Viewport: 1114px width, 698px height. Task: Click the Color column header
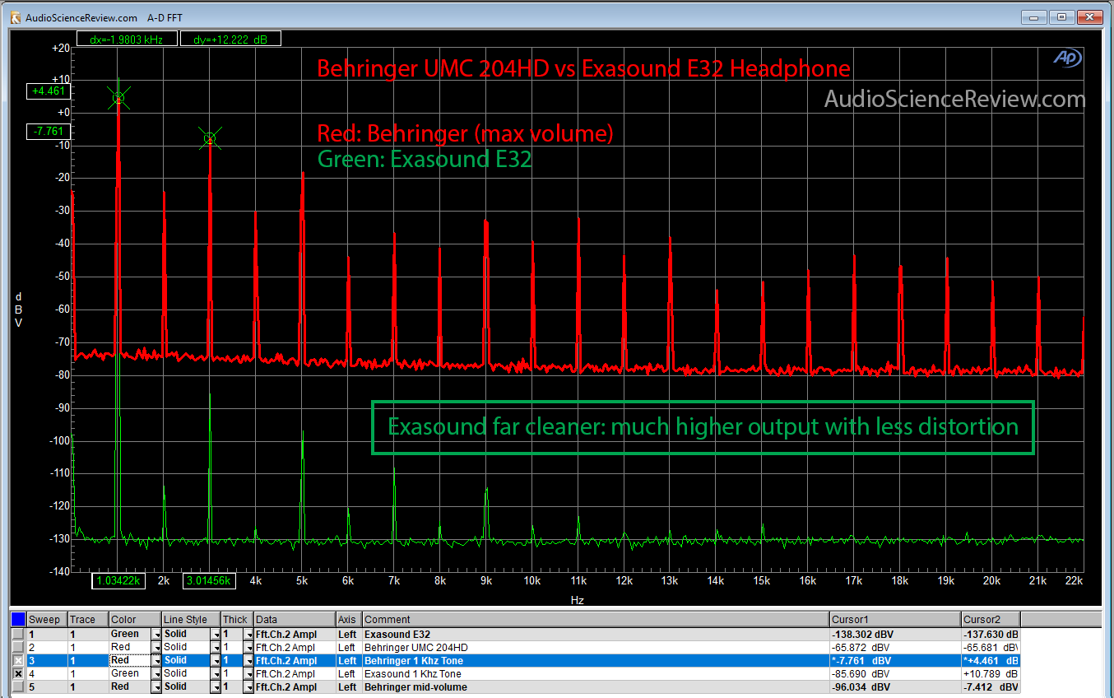[x=134, y=620]
